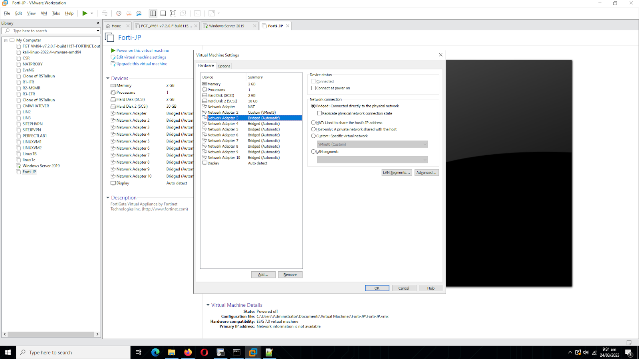This screenshot has width=639, height=359.
Task: Select Windows Server 2019 in Library tree
Action: coord(41,166)
